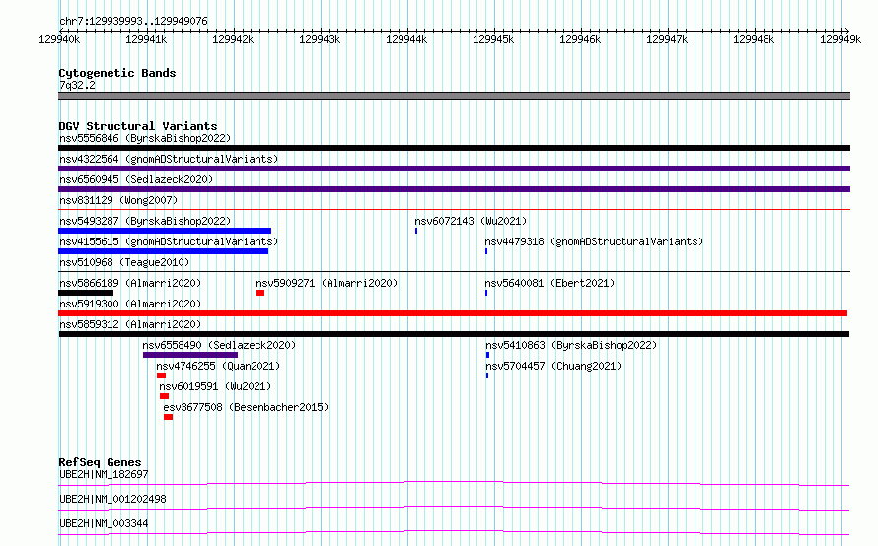Open variant nsv5640081 (Ebert2021) label
Image resolution: width=878 pixels, height=546 pixels.
pos(549,283)
